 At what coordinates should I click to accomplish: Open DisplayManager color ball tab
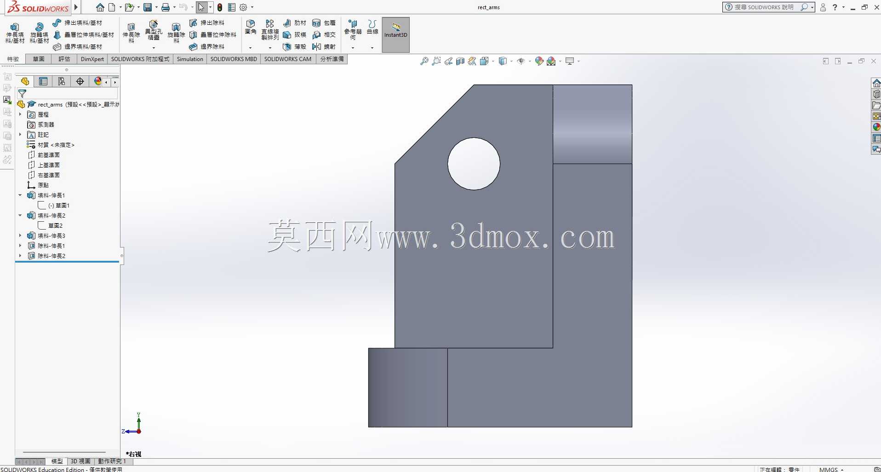click(97, 81)
